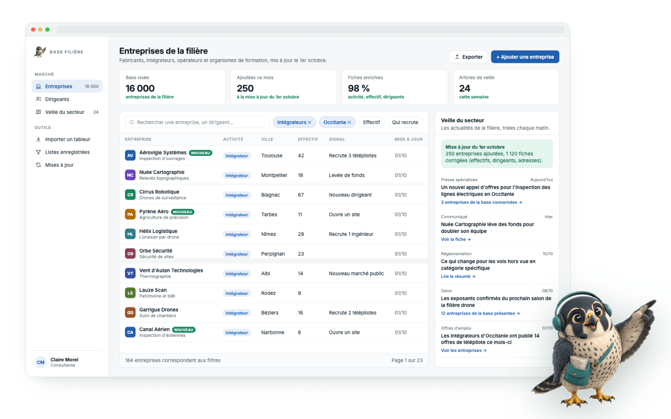Remove the Occitanie filter via its X
The image size is (671, 419).
(349, 122)
